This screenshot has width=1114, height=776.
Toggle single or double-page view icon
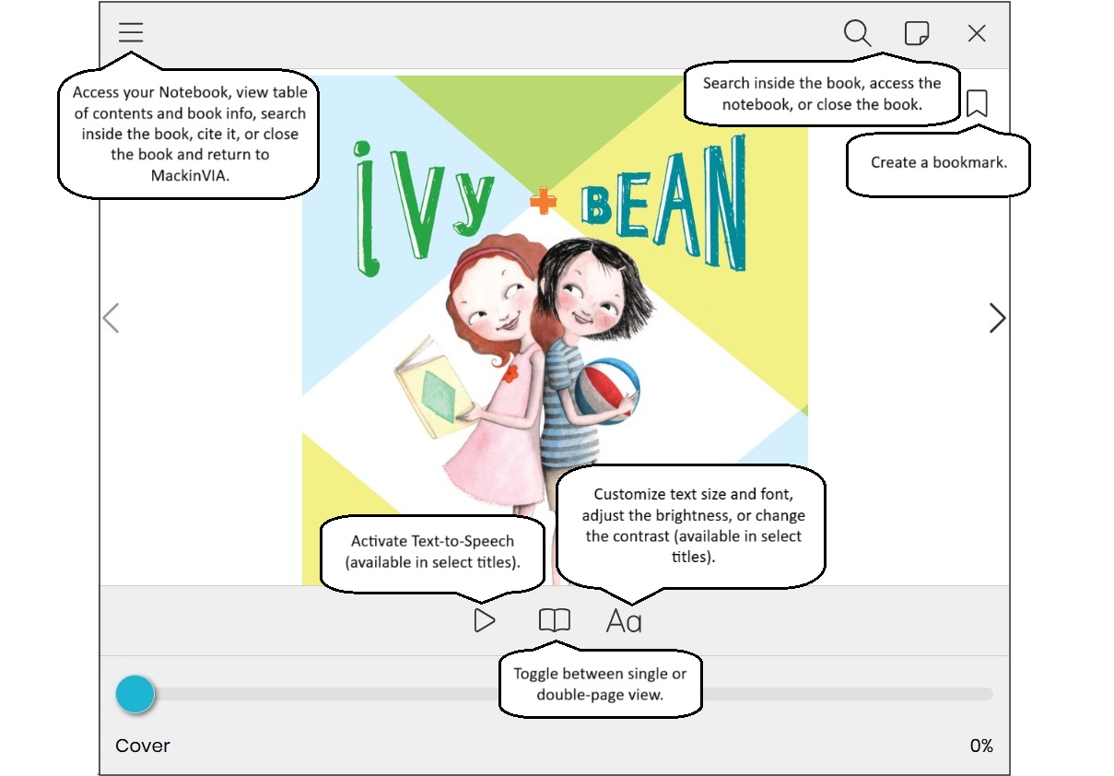coord(555,621)
